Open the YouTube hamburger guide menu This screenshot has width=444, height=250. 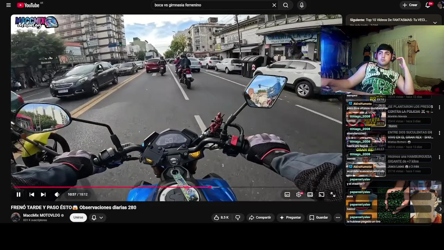point(8,5)
